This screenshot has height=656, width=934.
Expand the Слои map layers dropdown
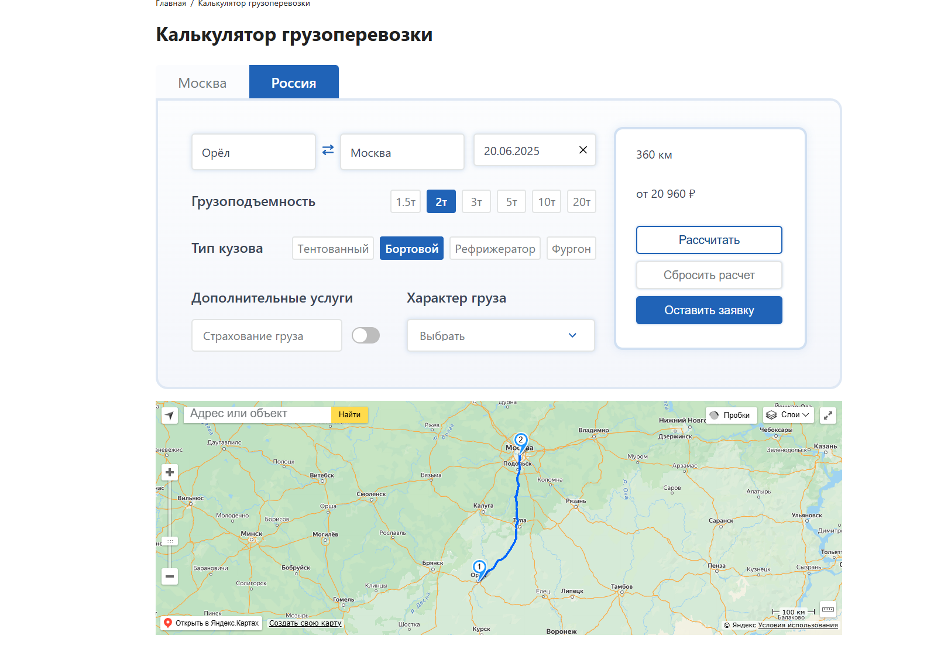click(789, 415)
